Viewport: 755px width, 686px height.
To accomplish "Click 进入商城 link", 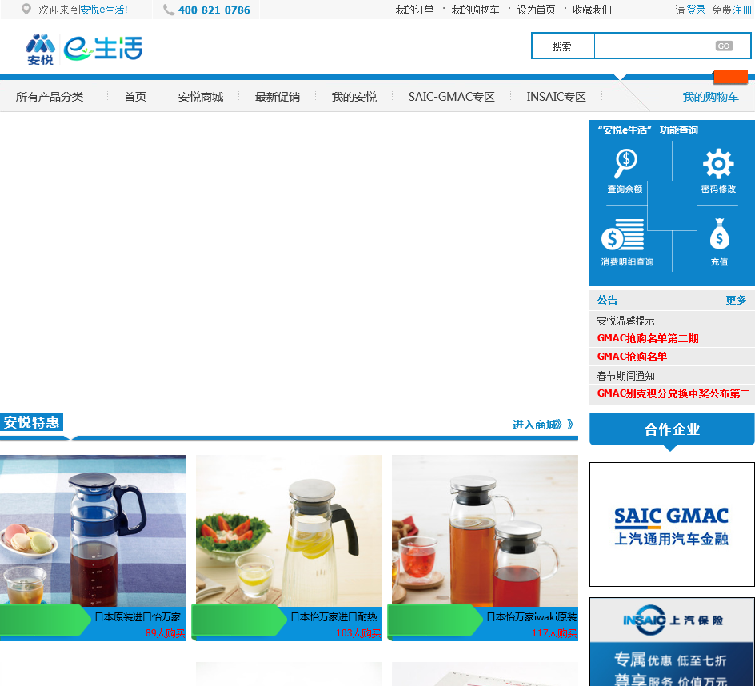I will tap(542, 424).
